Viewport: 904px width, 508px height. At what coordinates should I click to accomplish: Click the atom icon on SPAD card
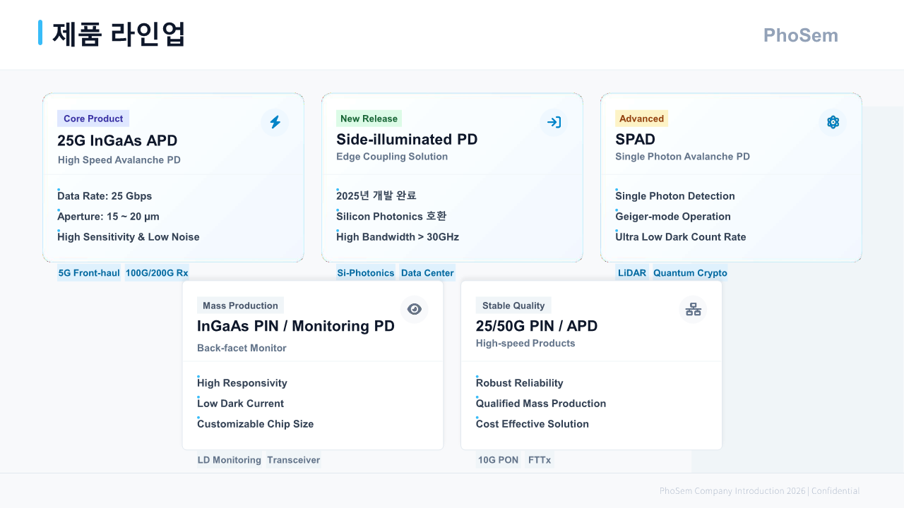pos(833,122)
